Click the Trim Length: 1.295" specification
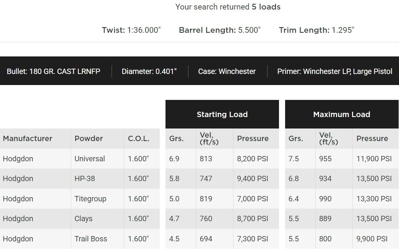The height and width of the screenshot is (249, 399). (316, 30)
